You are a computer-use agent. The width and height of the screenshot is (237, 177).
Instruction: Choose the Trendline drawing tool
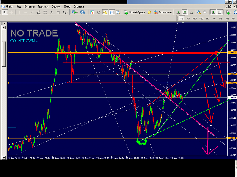(32, 12)
